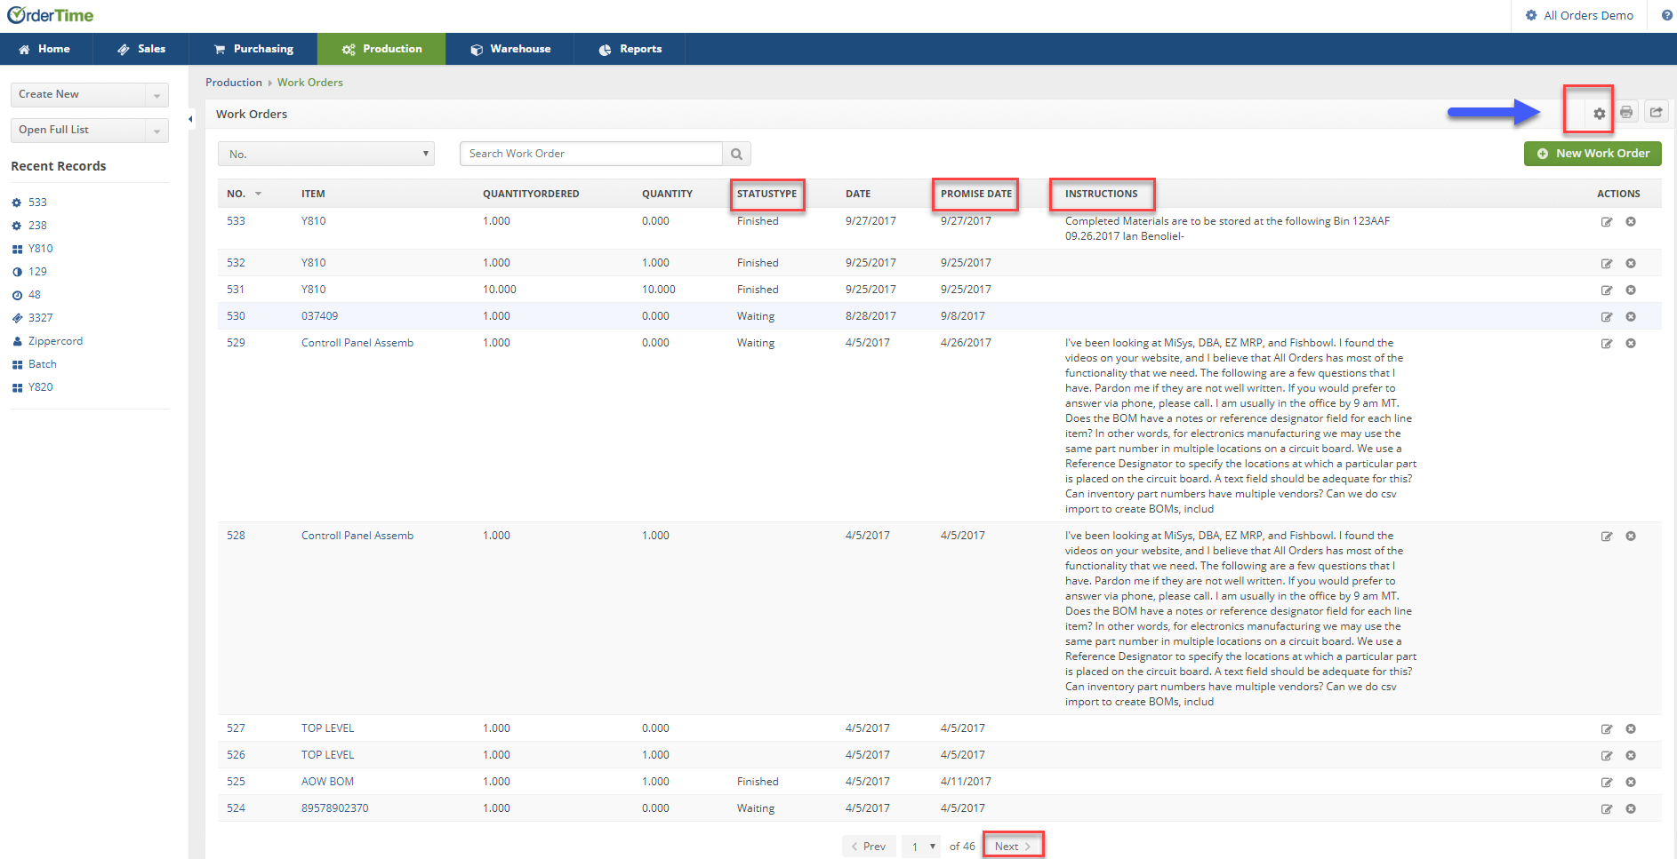Edit work order 525
Screen dimensions: 1677x859
click(x=1607, y=783)
